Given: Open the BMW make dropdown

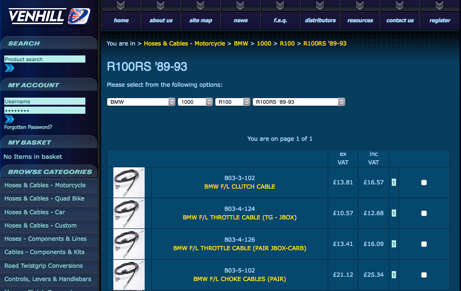Looking at the screenshot, I should [141, 102].
